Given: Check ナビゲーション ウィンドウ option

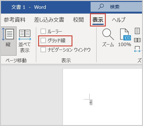Looking at the screenshot, I should [x=43, y=50].
